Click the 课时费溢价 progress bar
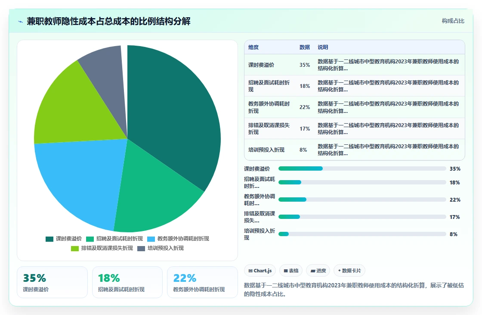This screenshot has width=482, height=315. tap(362, 168)
